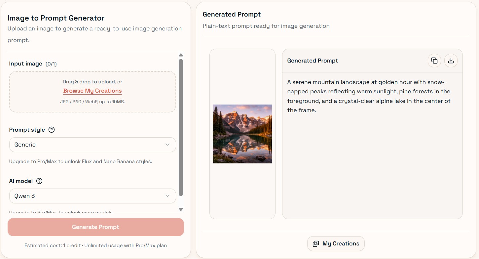Open the AI model Qwen 3 dropdown

pos(92,196)
